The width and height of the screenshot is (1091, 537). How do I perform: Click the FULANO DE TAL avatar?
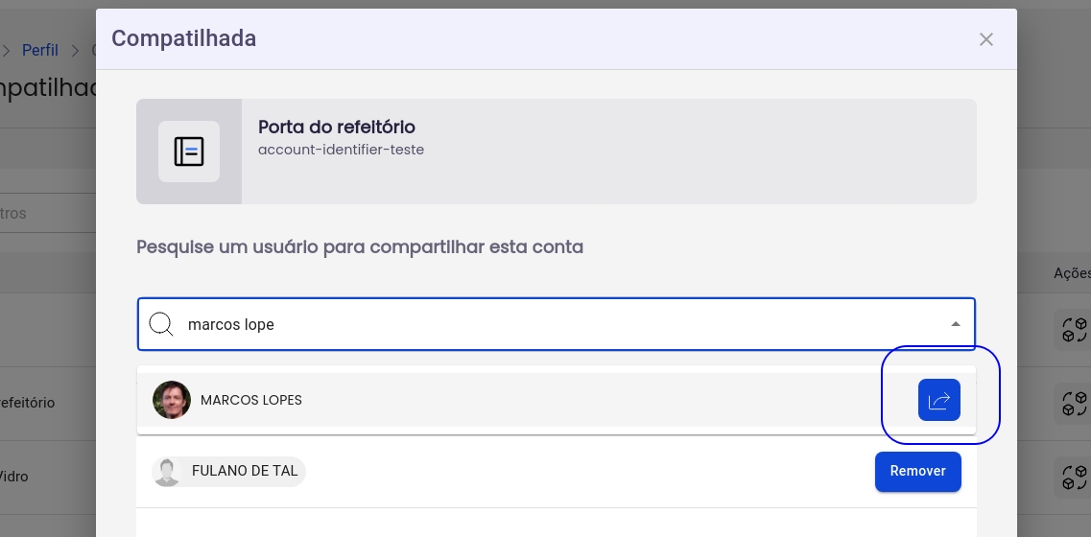167,472
